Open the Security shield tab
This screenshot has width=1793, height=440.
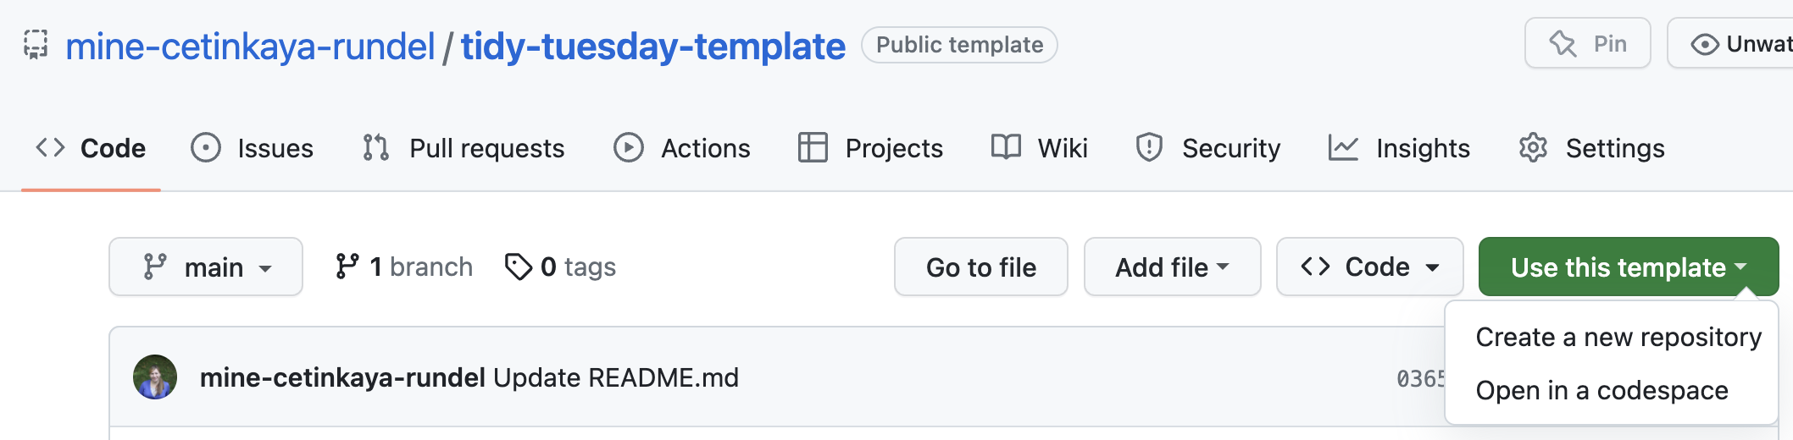[1207, 148]
